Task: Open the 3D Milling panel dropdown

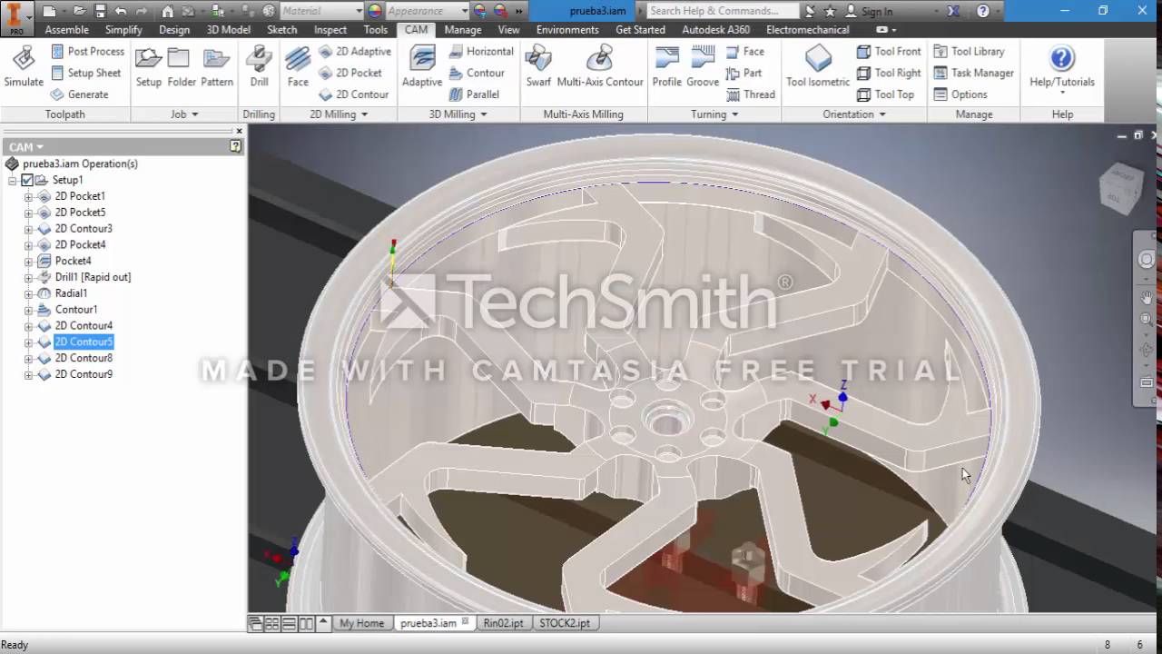Action: (x=483, y=114)
